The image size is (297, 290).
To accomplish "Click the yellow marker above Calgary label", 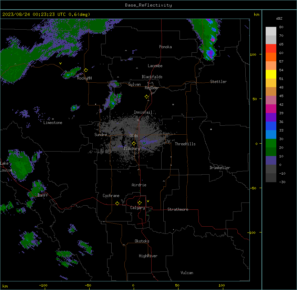I will [x=140, y=203].
